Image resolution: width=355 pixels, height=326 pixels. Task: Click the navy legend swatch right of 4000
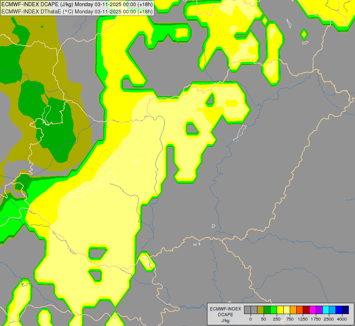coord(346,310)
